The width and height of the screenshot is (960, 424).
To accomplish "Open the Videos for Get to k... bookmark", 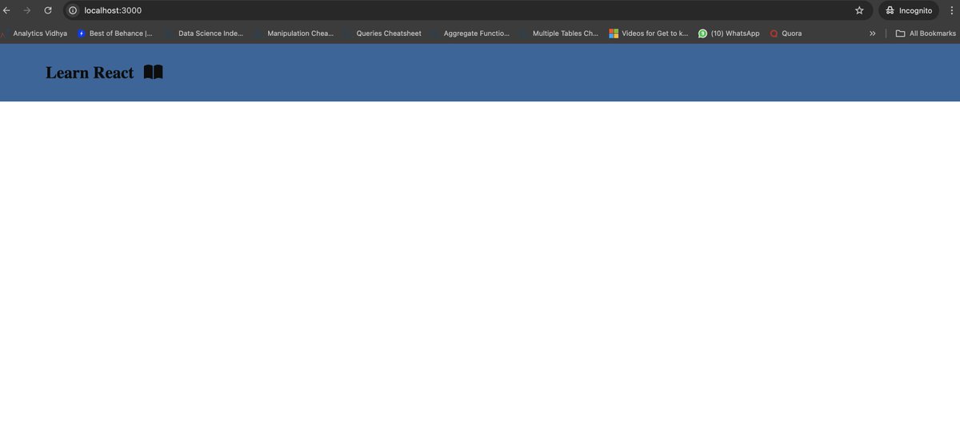I will tap(649, 34).
